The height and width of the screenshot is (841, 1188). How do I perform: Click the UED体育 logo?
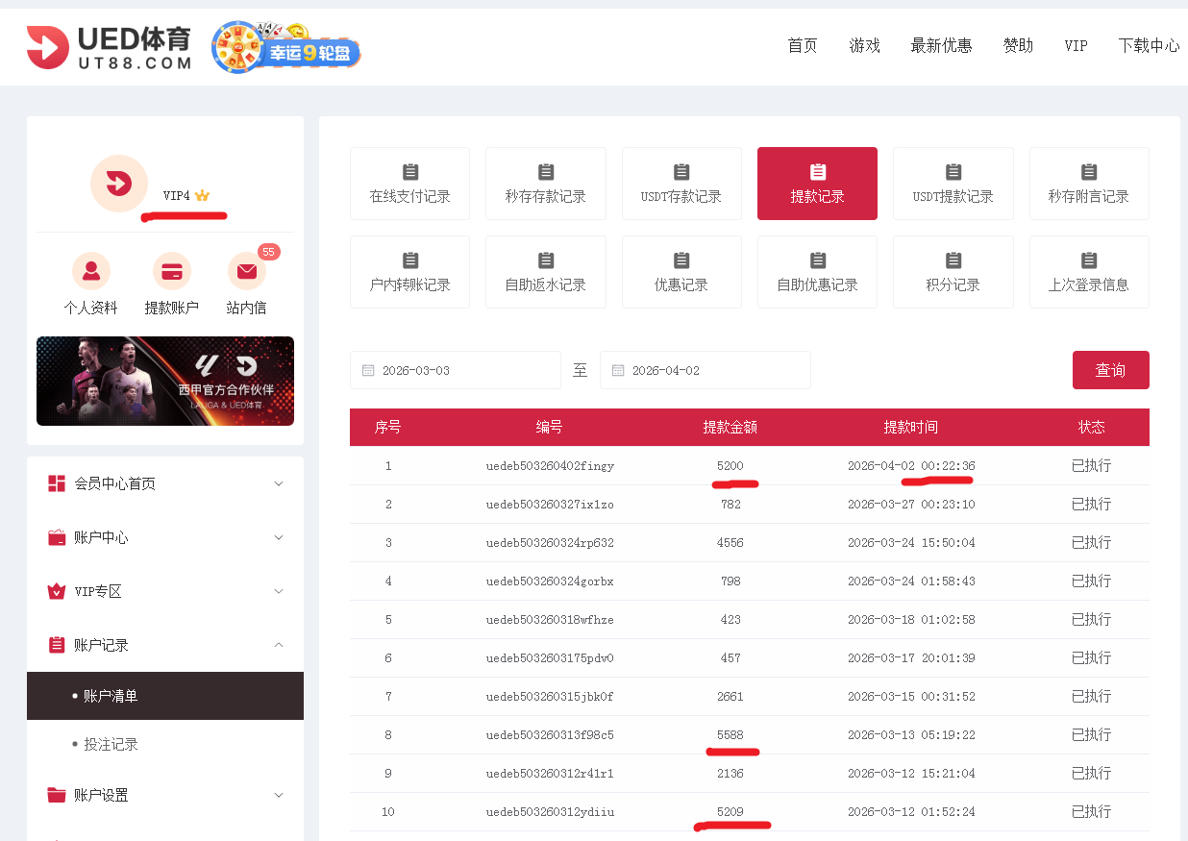pyautogui.click(x=109, y=47)
